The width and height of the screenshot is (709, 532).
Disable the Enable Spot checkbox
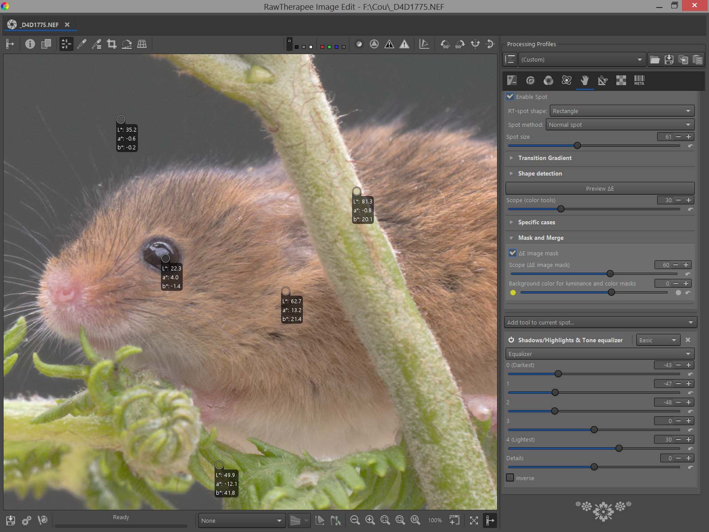510,97
